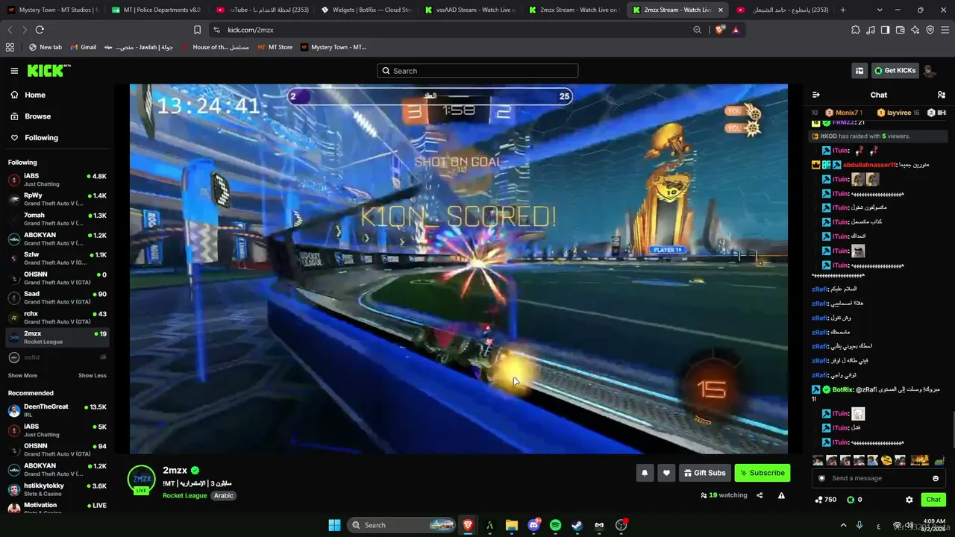Click the Gift Subs button
This screenshot has width=955, height=537.
pos(705,473)
